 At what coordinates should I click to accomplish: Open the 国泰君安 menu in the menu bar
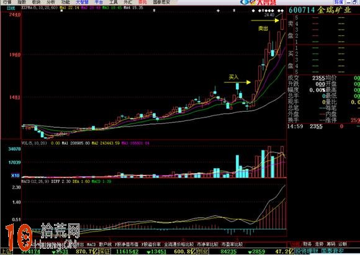point(161,2)
